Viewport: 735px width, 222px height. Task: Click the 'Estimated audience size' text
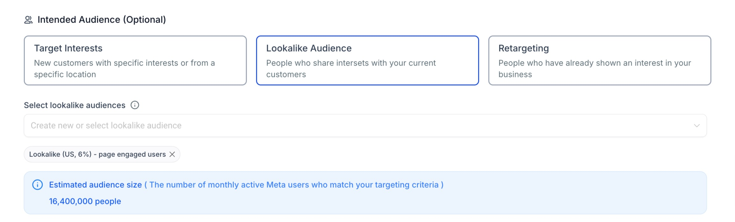click(x=95, y=185)
